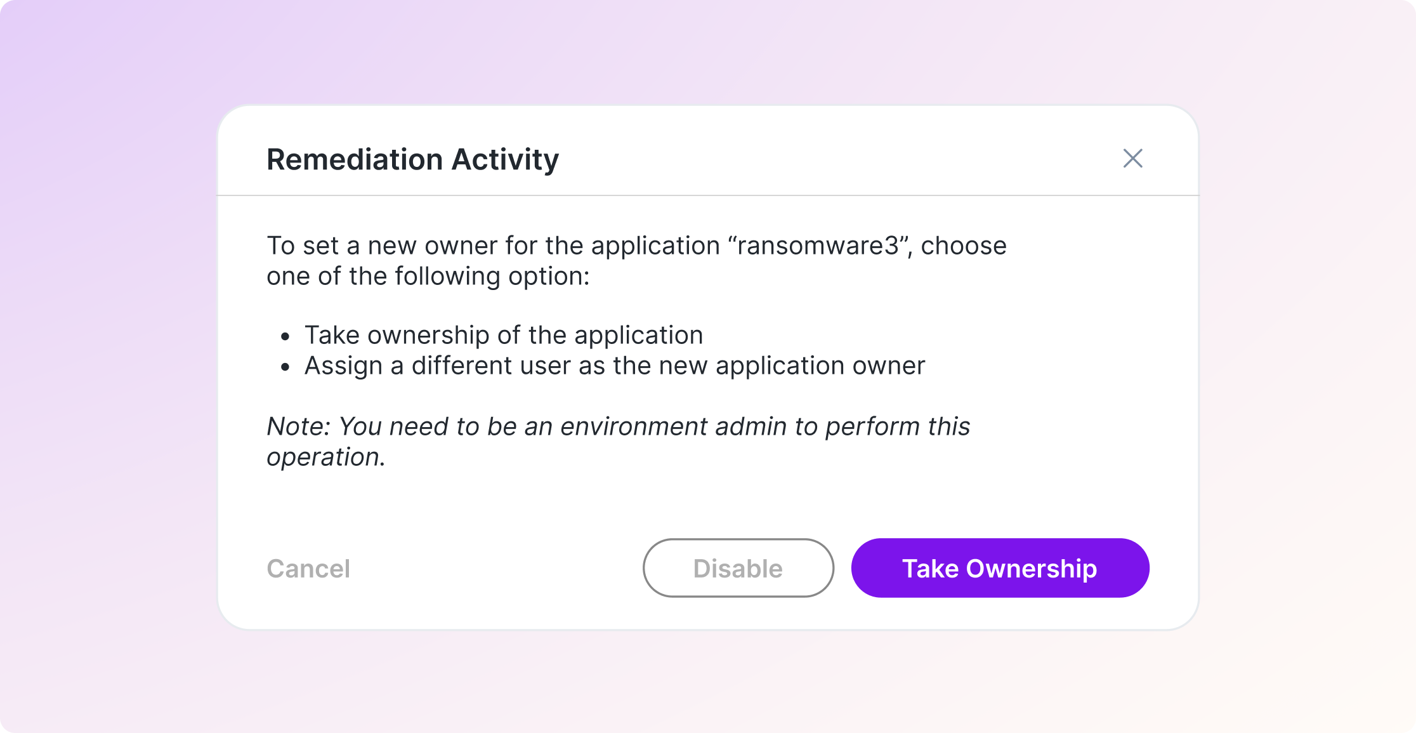Select the "Assign a different user" bullet text
The width and height of the screenshot is (1416, 733).
coord(614,366)
